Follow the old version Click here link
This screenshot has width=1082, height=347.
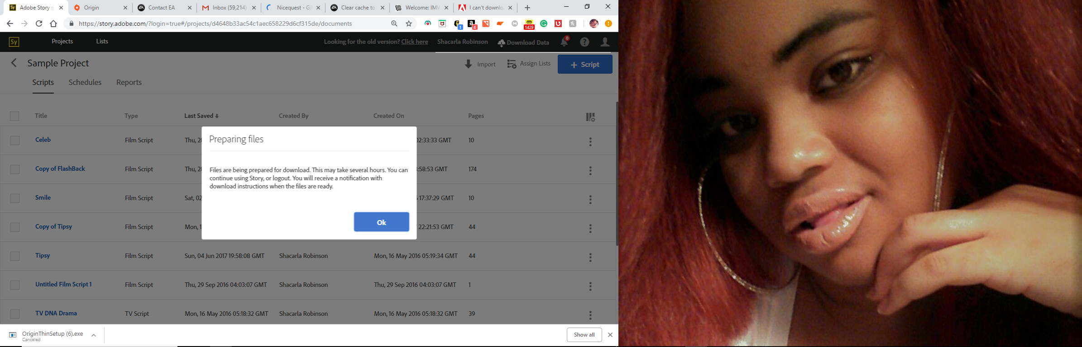pyautogui.click(x=415, y=42)
